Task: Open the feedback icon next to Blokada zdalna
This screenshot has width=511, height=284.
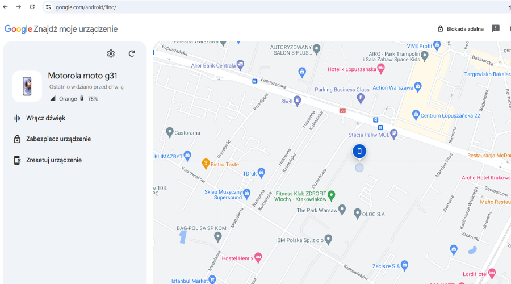Action: click(496, 28)
